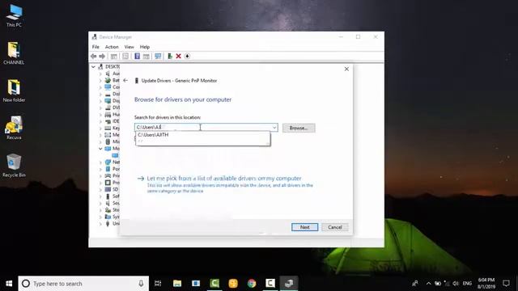This screenshot has width=518, height=291.
Task: Click the network icon in system tray
Action: click(447, 284)
